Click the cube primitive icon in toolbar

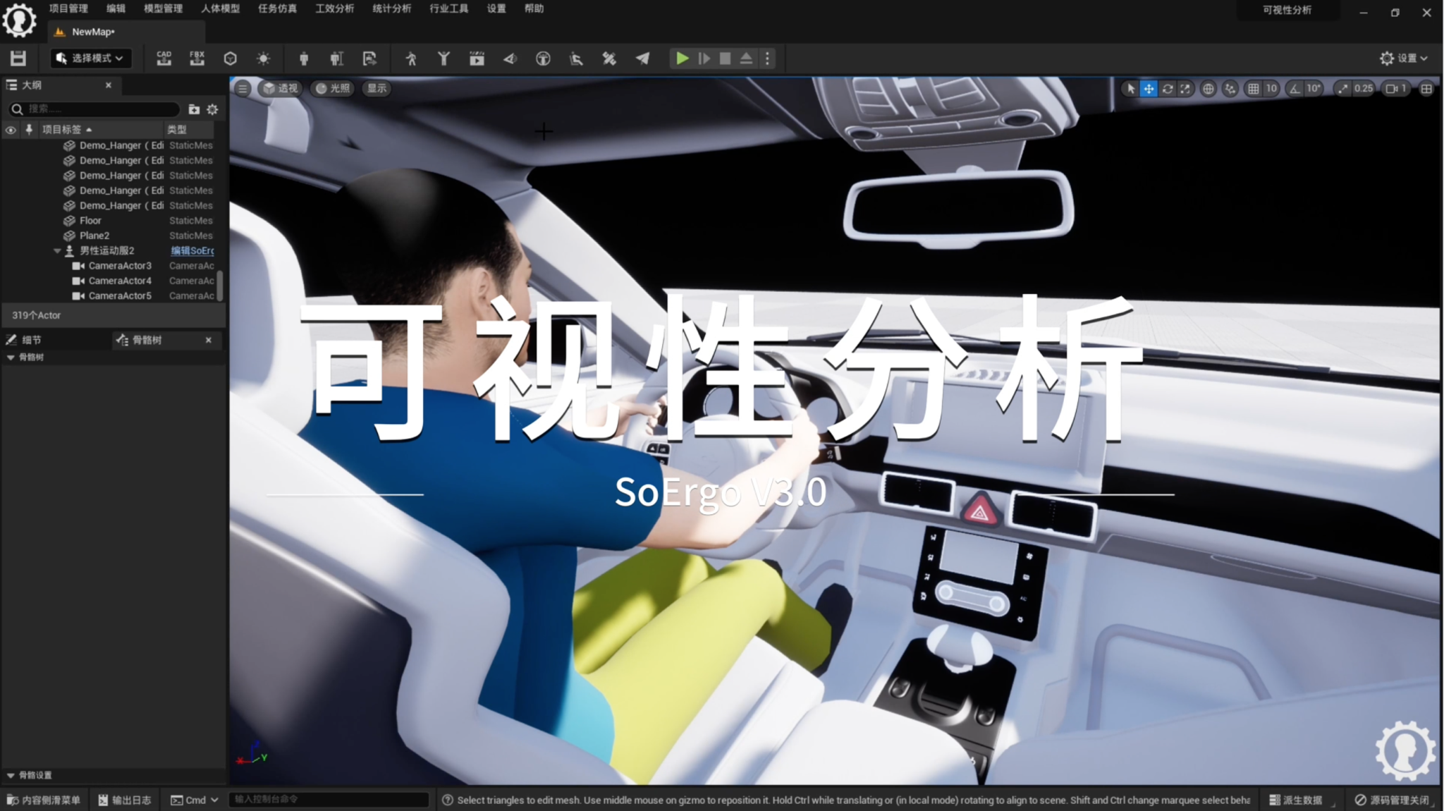230,59
